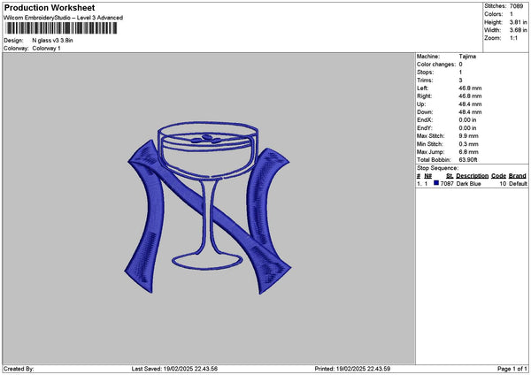Click the stitch count '7087' in stop sequence

447,184
